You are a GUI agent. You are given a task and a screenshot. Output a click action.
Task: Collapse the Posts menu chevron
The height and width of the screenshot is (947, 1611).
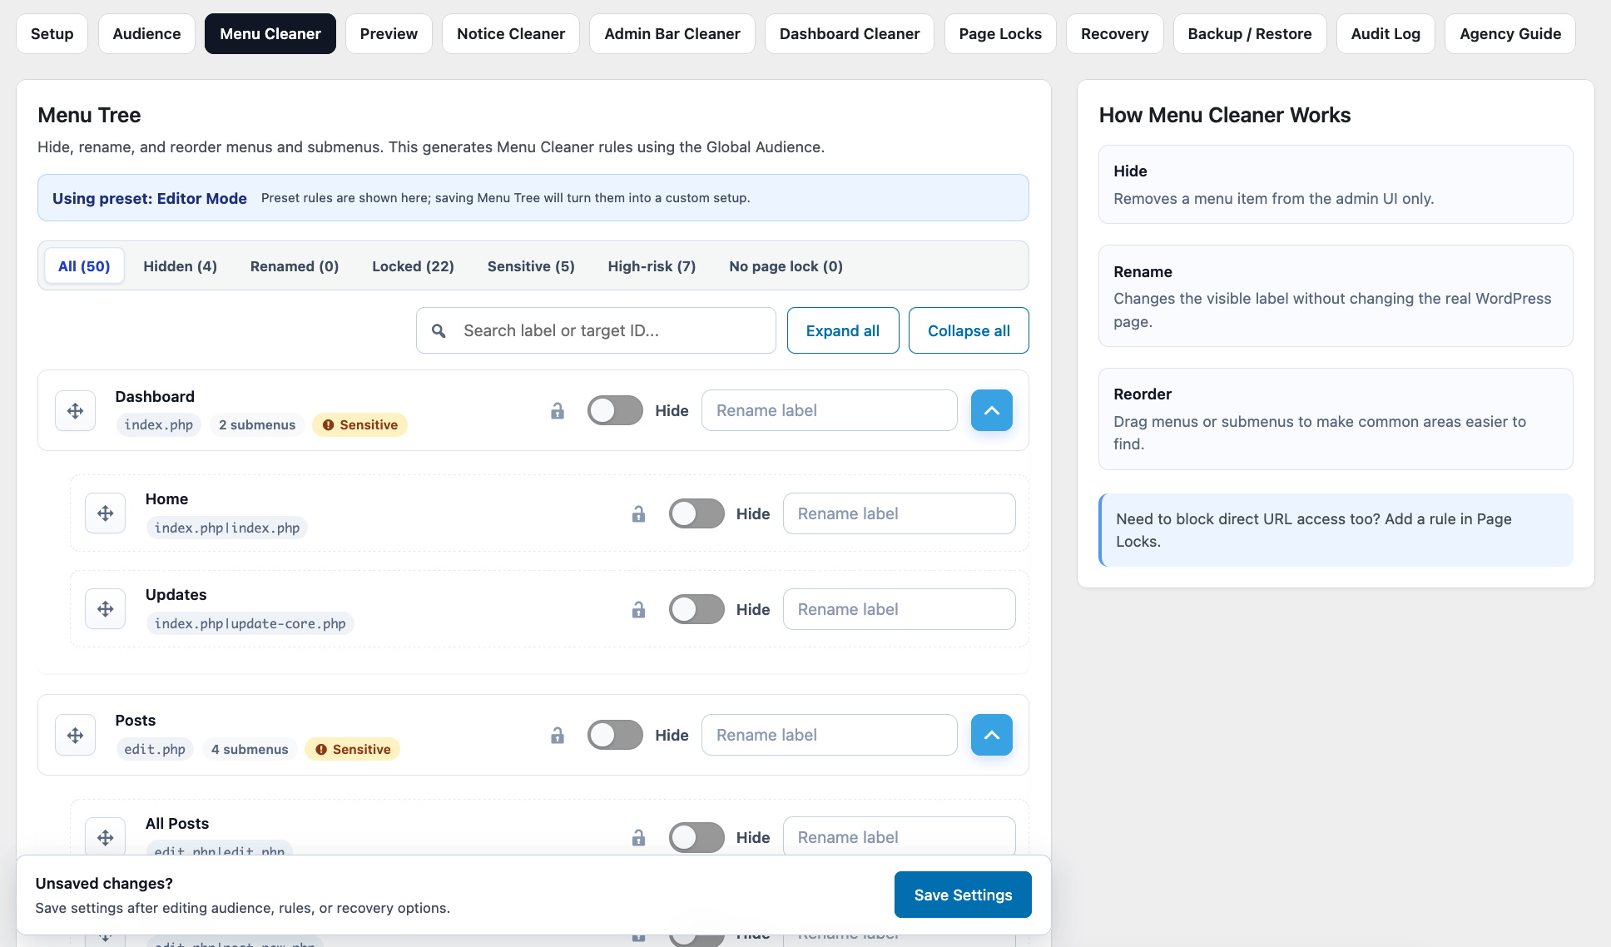(992, 735)
